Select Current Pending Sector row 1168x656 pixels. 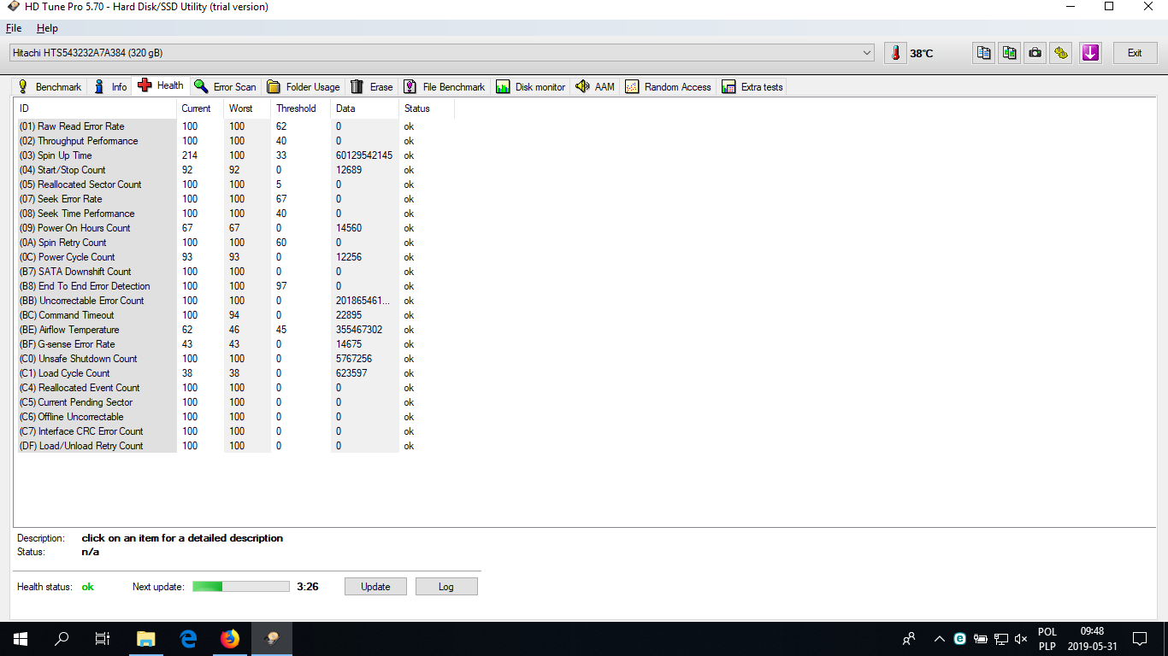[x=235, y=402]
